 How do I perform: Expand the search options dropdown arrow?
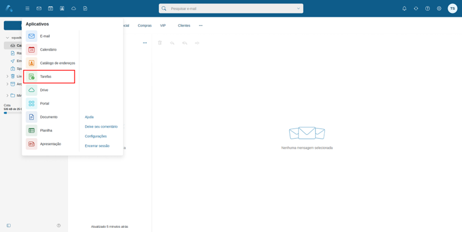[298, 9]
